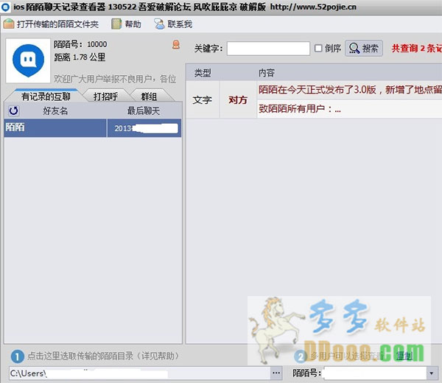Click the 对方 sender cell
The image size is (442, 383).
(x=238, y=99)
